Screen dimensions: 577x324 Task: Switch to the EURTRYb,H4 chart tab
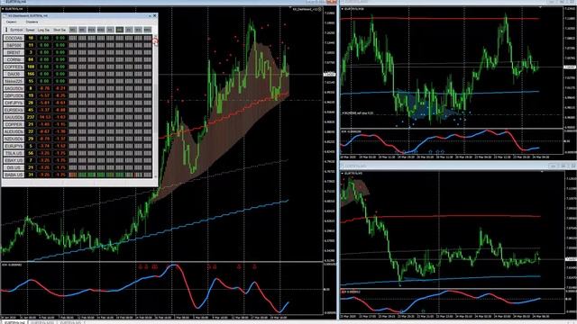[x=15, y=322]
